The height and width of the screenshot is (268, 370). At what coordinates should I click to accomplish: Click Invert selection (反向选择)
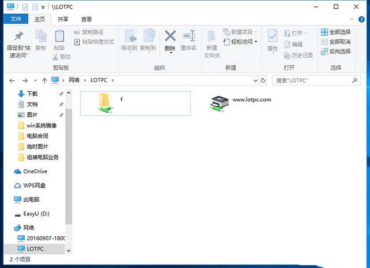coord(336,51)
